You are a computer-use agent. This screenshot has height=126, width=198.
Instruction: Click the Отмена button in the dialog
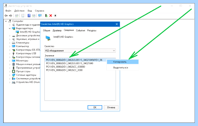[111, 107]
